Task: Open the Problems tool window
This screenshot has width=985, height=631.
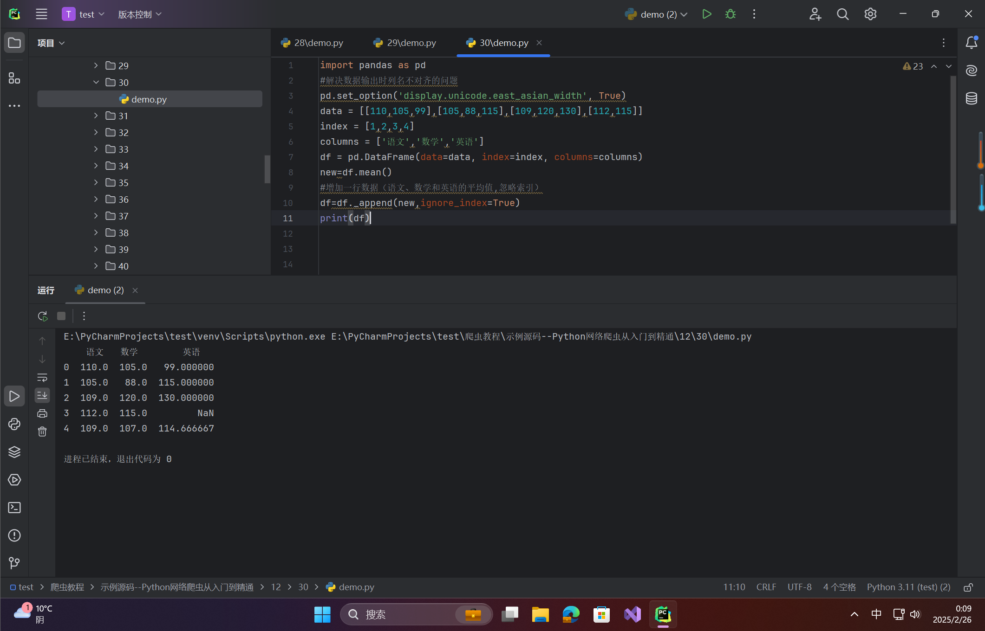Action: click(14, 535)
